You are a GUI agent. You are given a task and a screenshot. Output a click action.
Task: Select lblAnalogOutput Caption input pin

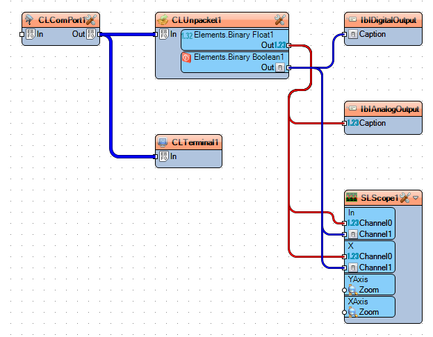(x=344, y=123)
